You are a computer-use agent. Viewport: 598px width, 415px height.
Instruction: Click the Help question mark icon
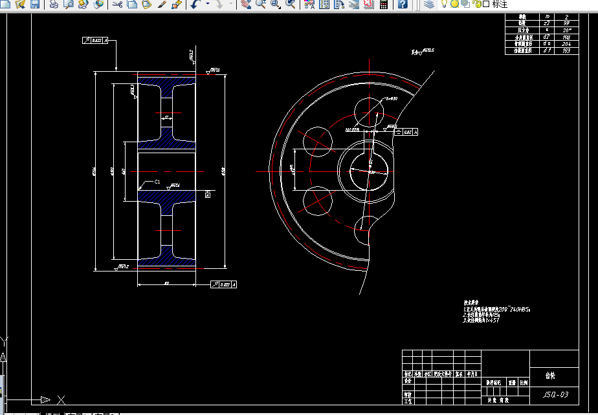click(403, 4)
